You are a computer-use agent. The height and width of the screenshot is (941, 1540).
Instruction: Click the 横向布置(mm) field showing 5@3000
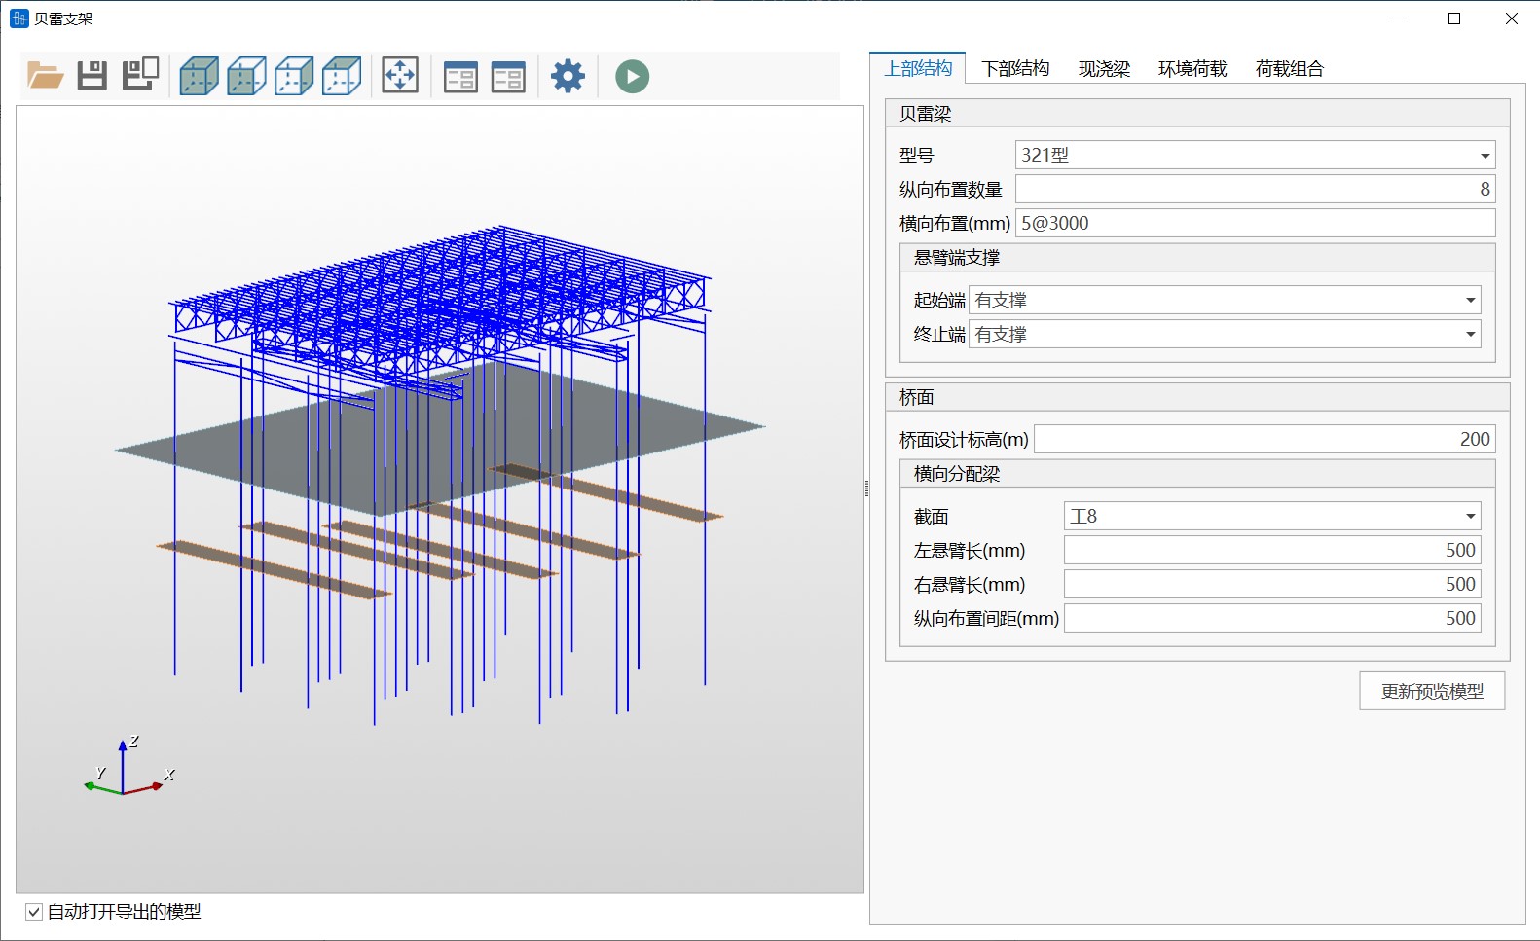pyautogui.click(x=1255, y=223)
